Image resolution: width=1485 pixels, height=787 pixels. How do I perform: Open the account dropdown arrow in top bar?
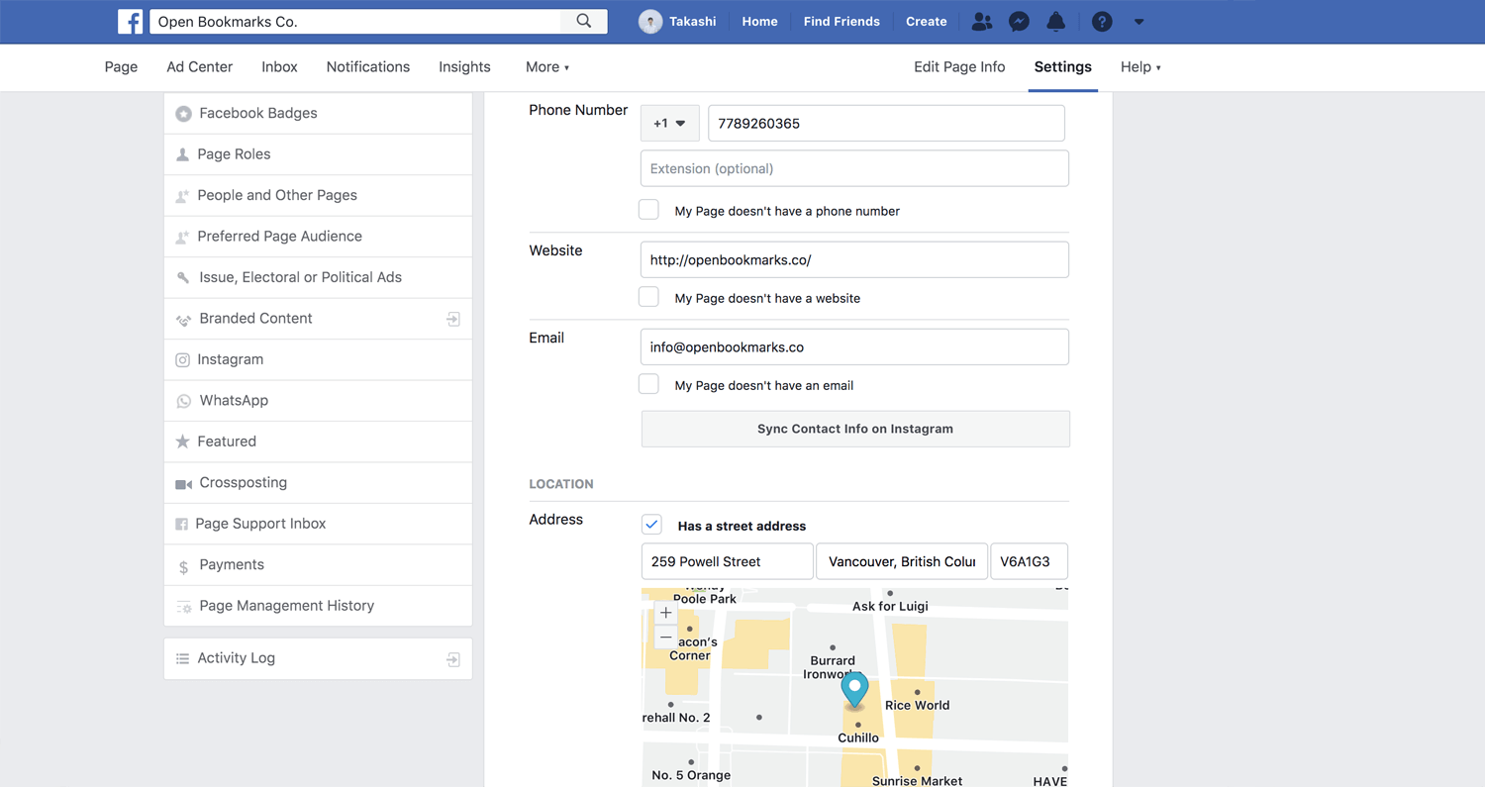pos(1138,22)
